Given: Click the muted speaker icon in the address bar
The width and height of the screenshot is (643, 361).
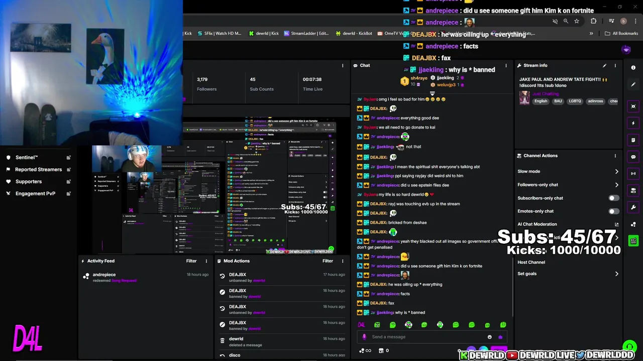Looking at the screenshot, I should click(x=555, y=21).
